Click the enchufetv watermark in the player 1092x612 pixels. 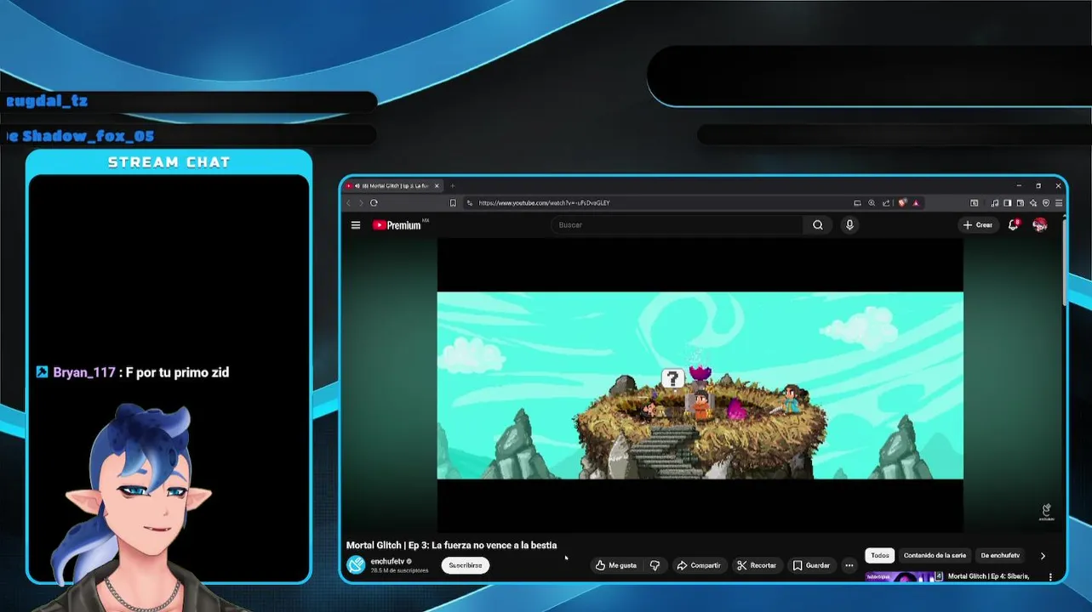pyautogui.click(x=1046, y=512)
